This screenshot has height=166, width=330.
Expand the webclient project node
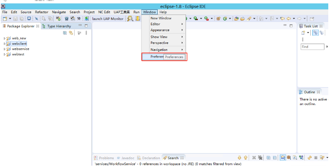pyautogui.click(x=4, y=44)
